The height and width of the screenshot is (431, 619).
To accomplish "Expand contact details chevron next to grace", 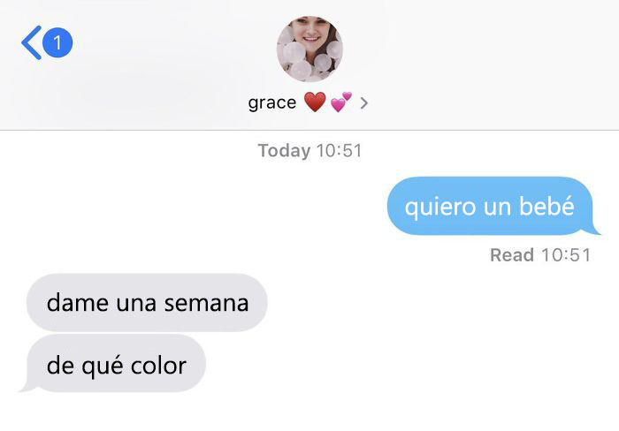I will (x=364, y=103).
